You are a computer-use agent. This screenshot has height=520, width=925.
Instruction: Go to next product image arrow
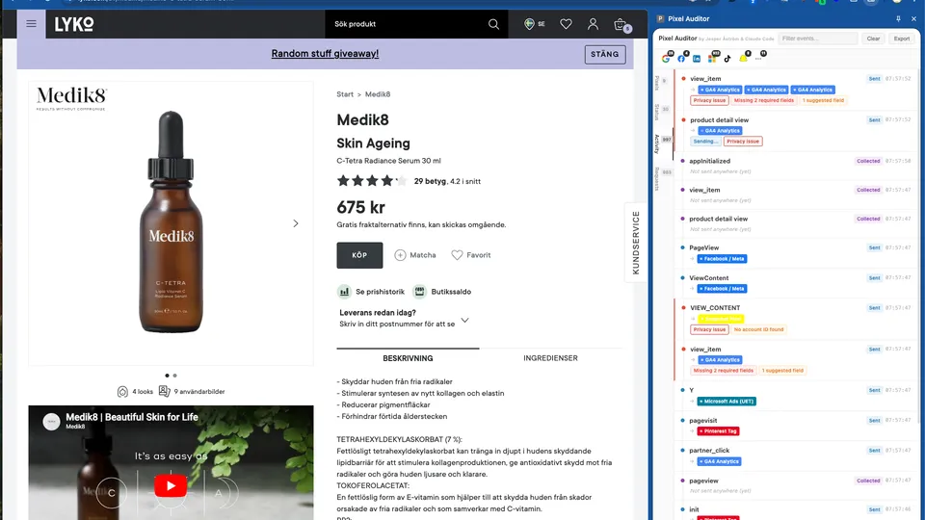point(296,223)
